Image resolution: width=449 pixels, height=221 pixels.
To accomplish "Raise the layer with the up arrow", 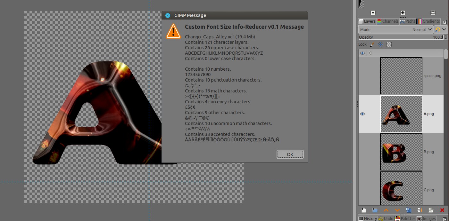I will coord(386,210).
